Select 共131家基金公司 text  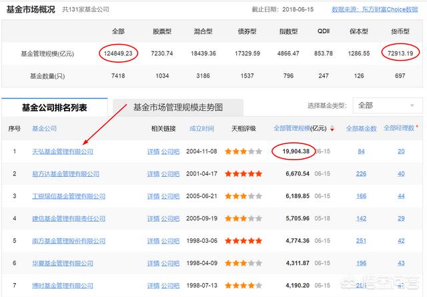point(85,9)
